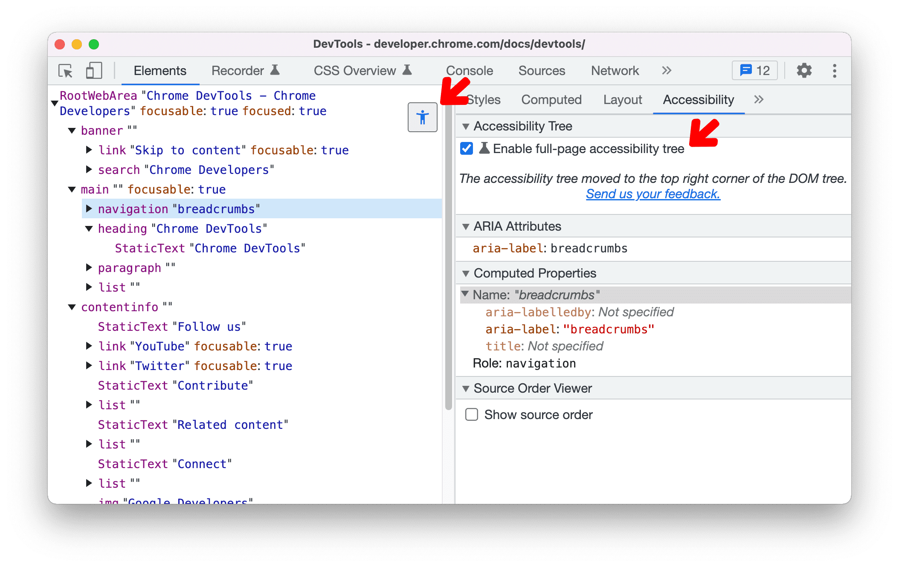Image resolution: width=899 pixels, height=567 pixels.
Task: Click the DevTools more options menu icon
Action: click(836, 70)
